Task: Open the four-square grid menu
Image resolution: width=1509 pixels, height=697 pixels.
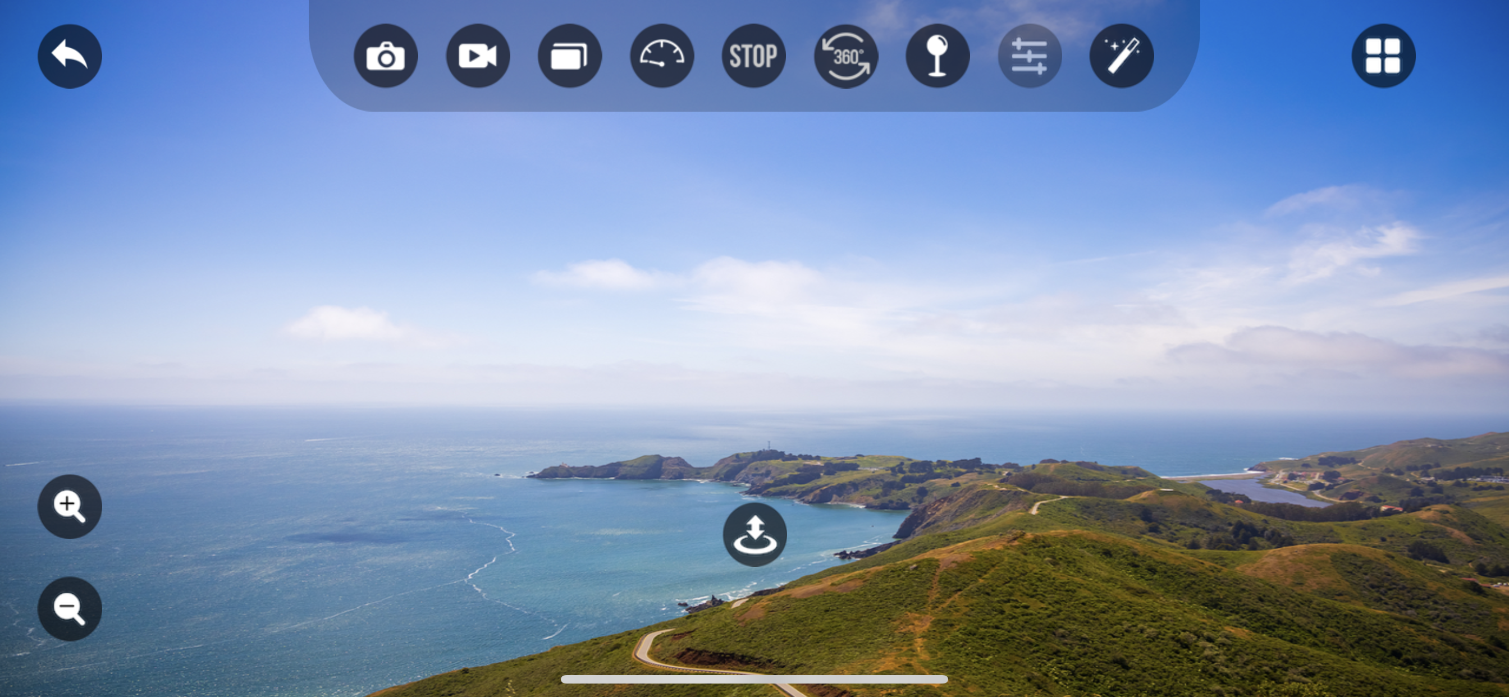Action: [1383, 56]
